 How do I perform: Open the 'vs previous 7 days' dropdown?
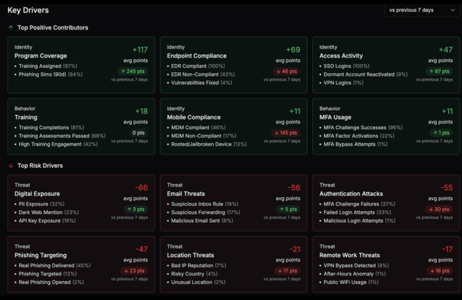pos(421,10)
